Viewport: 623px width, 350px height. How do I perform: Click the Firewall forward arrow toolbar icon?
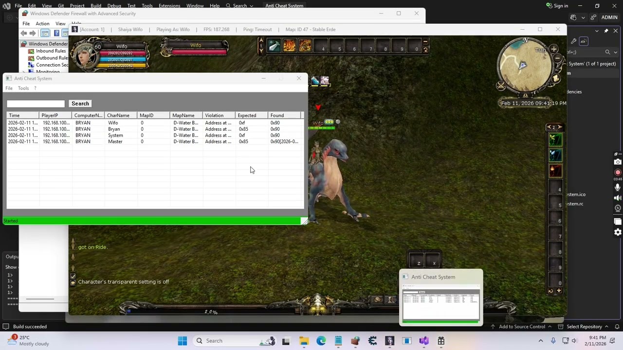pyautogui.click(x=33, y=33)
